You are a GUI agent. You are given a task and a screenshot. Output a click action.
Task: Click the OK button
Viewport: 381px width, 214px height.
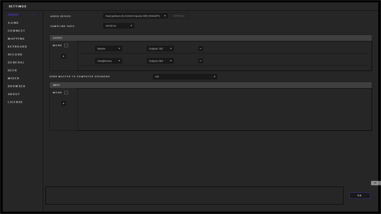[x=359, y=195]
